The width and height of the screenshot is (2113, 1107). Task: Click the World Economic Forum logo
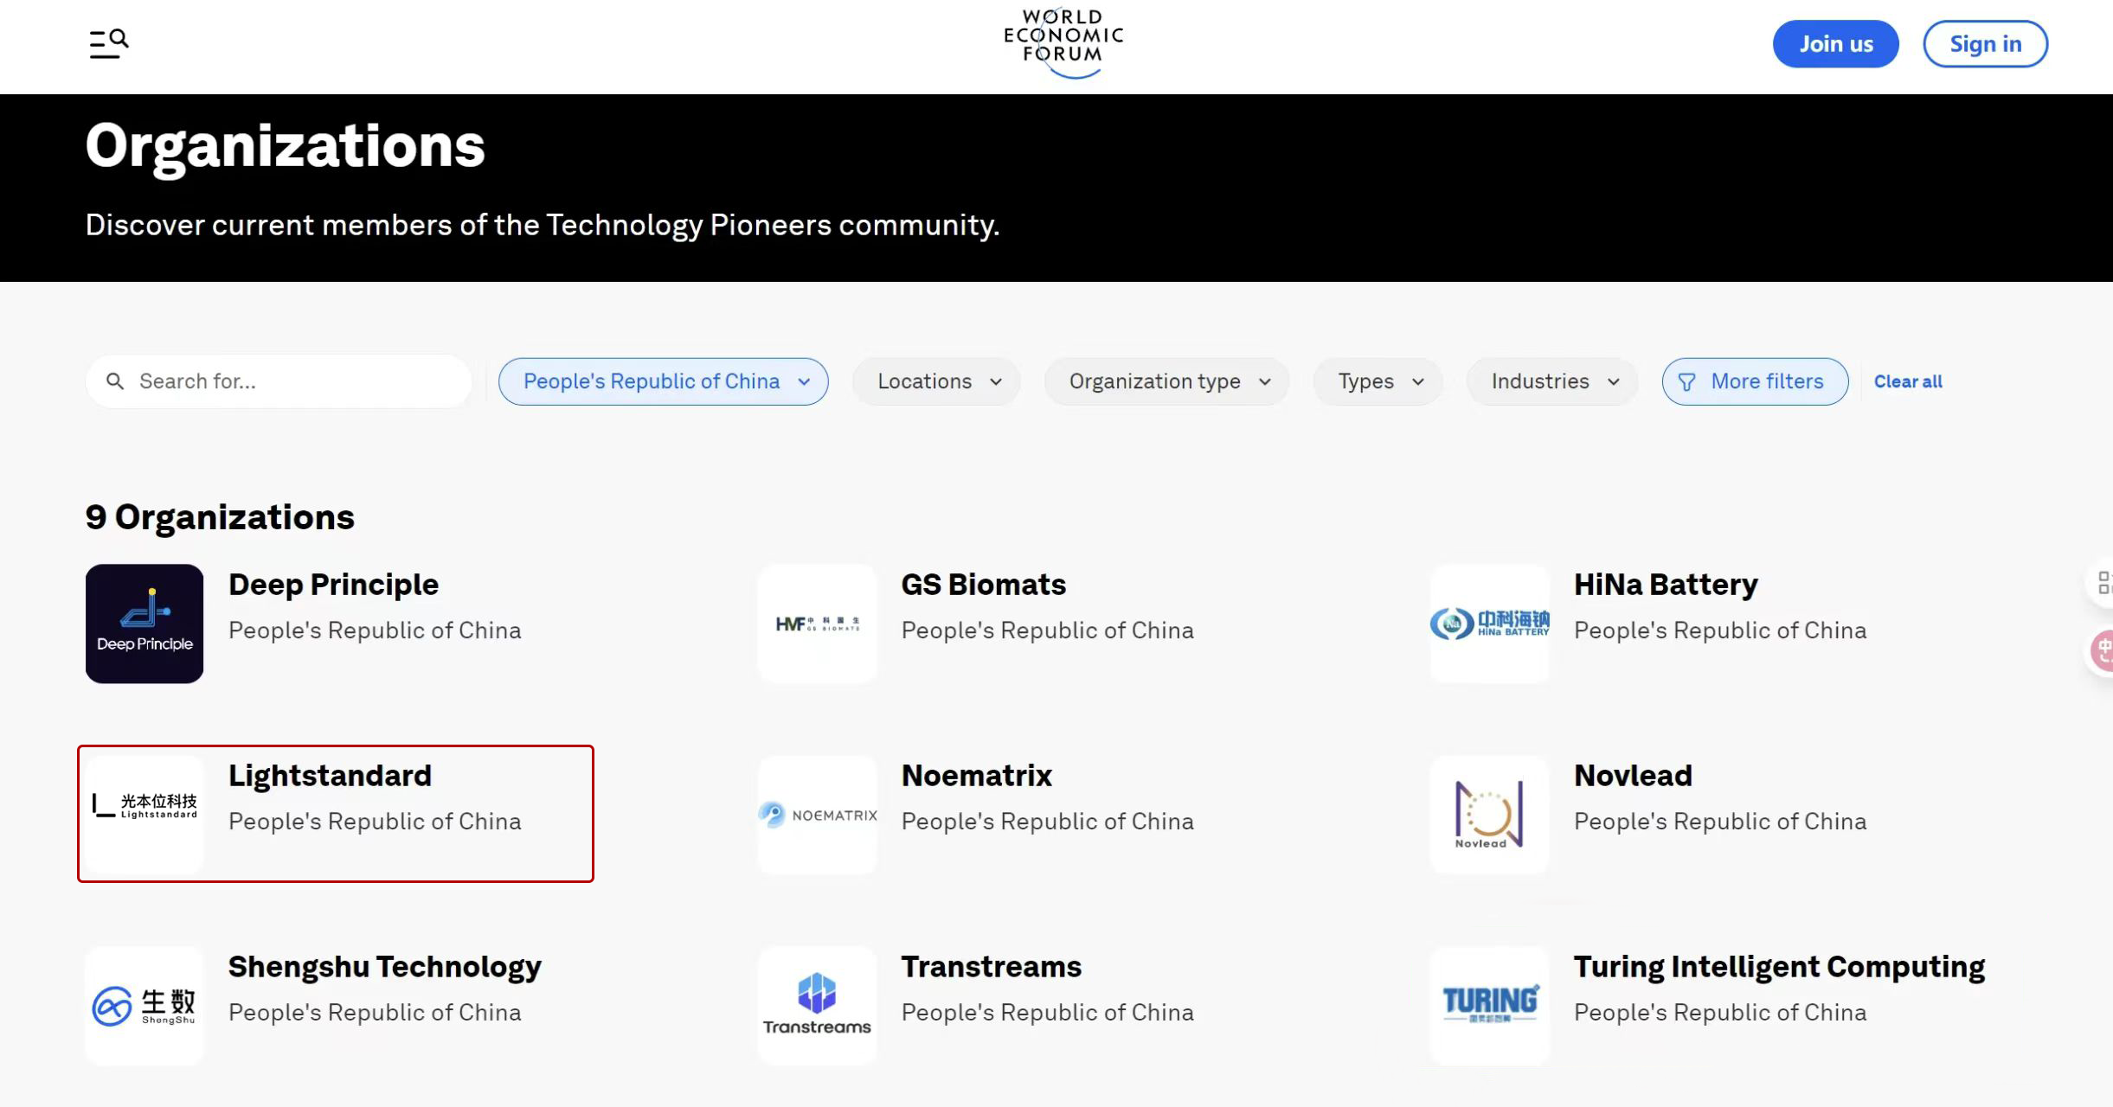tap(1063, 43)
